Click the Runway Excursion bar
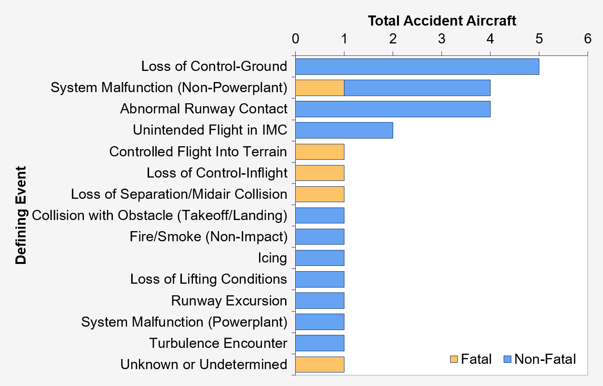603x386 pixels. click(x=319, y=300)
